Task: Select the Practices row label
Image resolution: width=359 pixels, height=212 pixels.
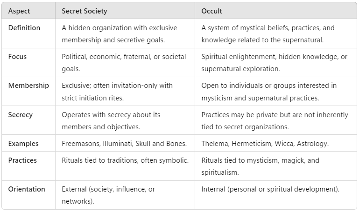Action: (x=22, y=160)
